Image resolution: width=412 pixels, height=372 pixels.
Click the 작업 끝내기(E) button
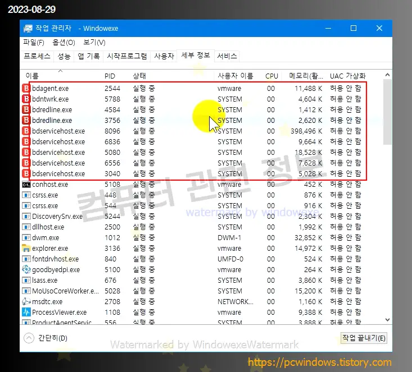coord(364,338)
